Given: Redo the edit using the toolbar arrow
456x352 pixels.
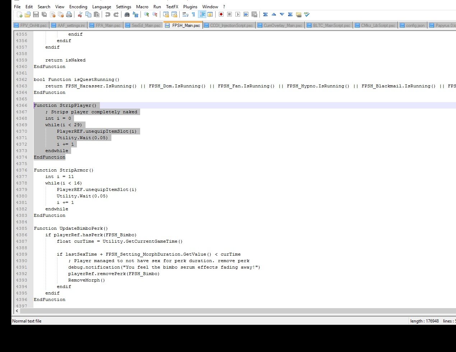Looking at the screenshot, I should coord(116,14).
